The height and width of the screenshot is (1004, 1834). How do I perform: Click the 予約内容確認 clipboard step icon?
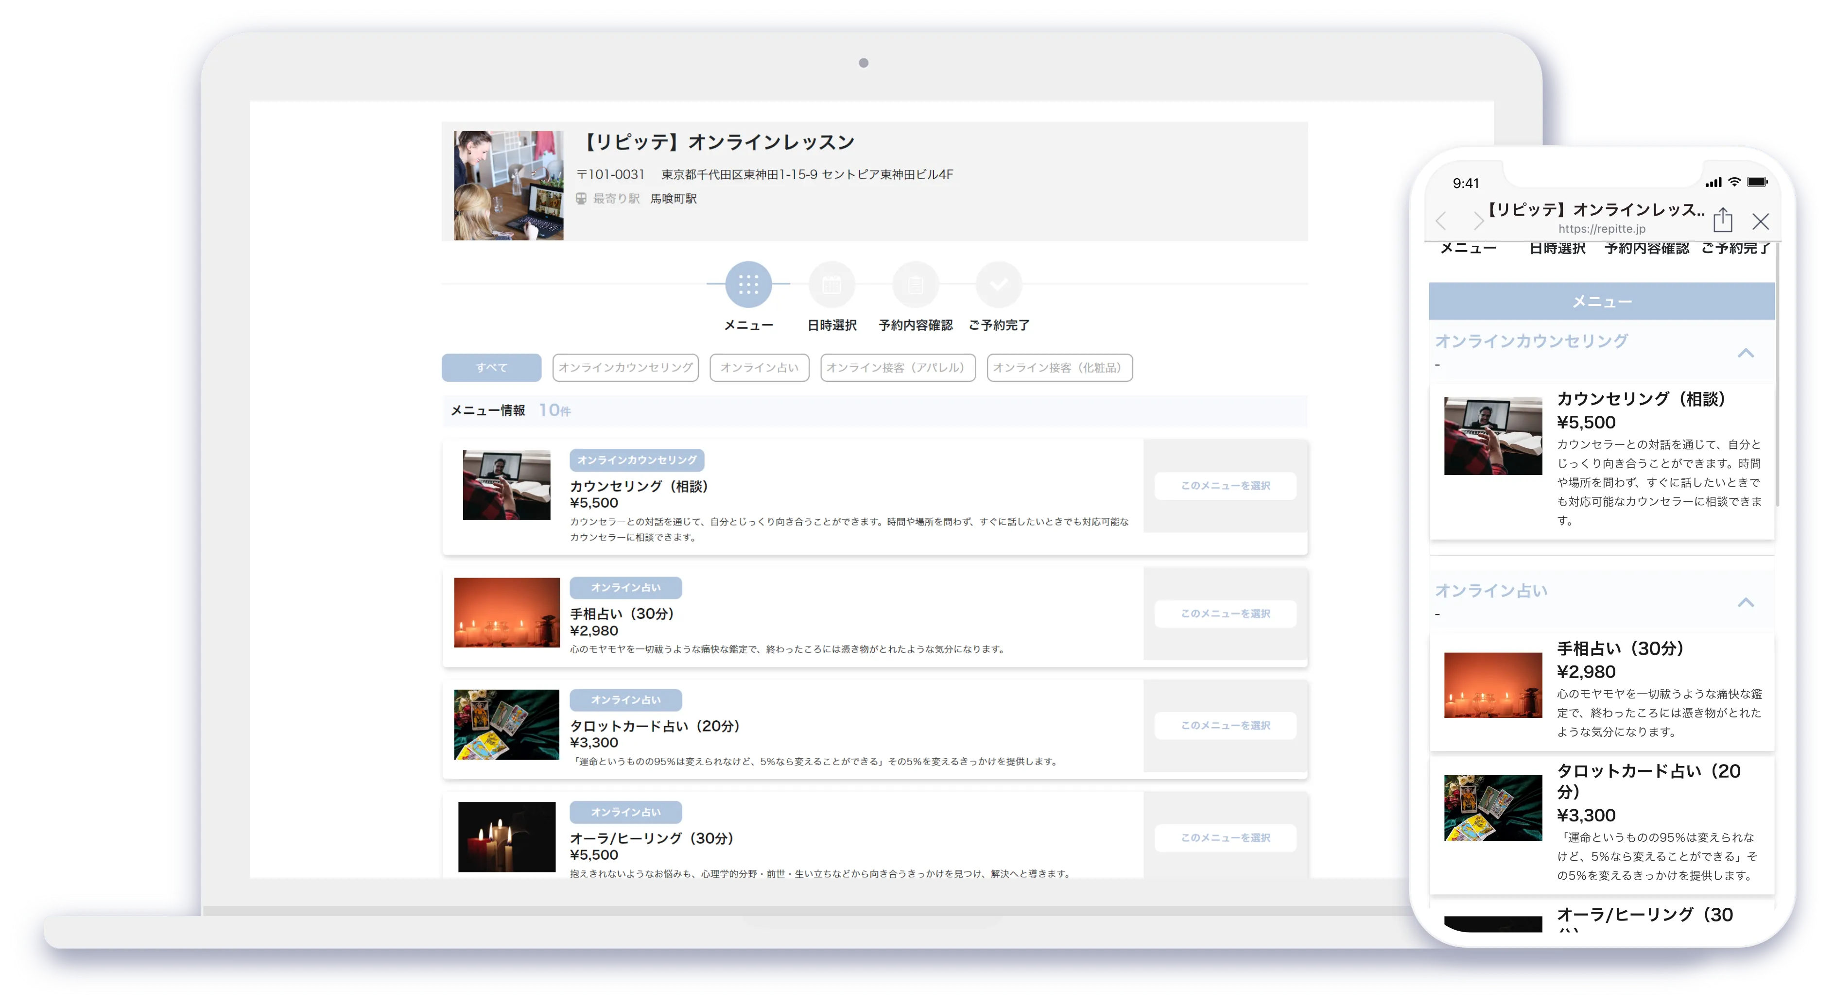pyautogui.click(x=916, y=285)
